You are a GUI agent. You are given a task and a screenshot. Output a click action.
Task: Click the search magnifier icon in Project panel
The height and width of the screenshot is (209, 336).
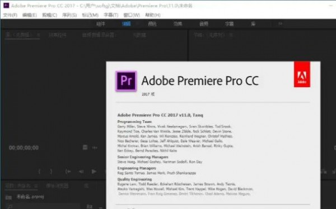pos(10,207)
